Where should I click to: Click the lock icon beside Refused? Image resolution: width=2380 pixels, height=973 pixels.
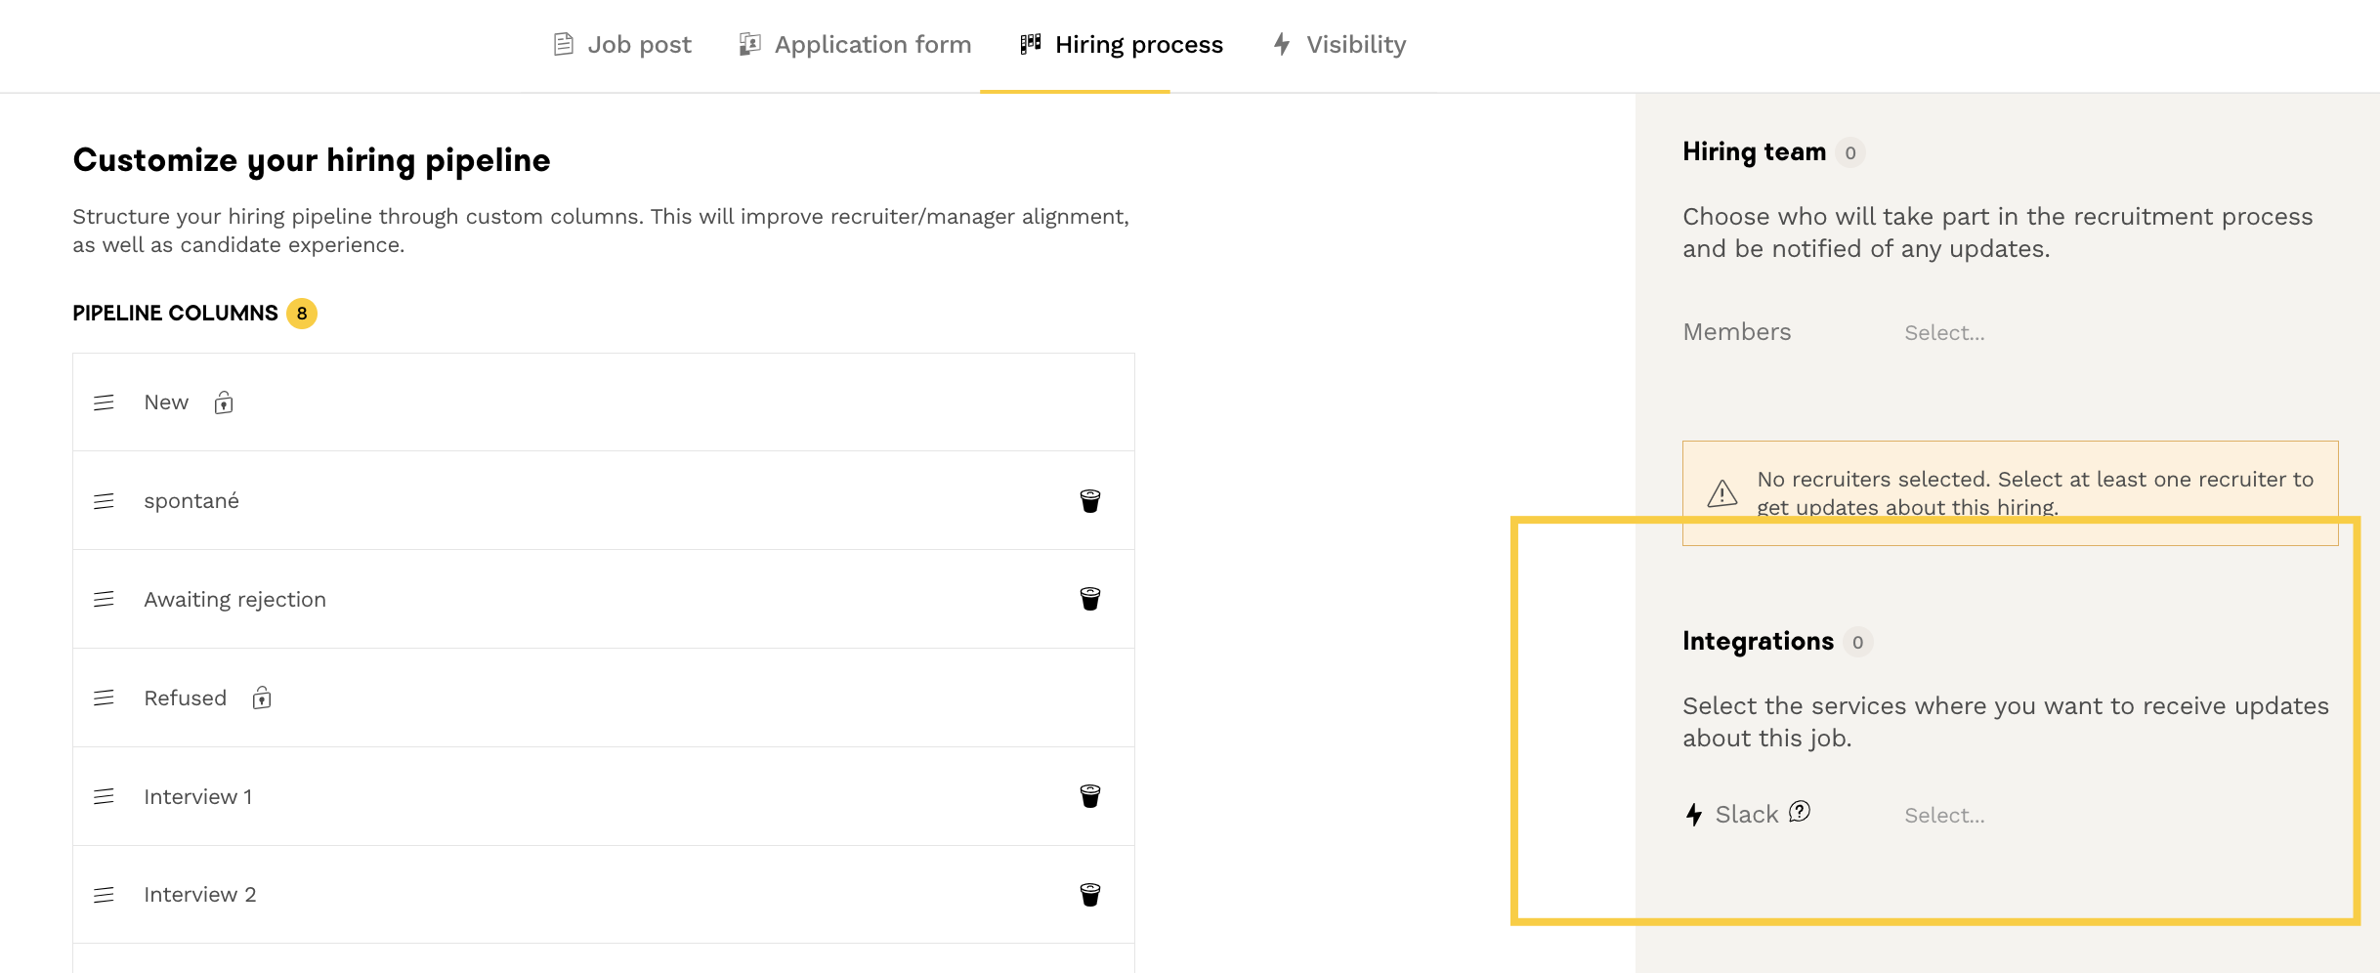coord(262,698)
